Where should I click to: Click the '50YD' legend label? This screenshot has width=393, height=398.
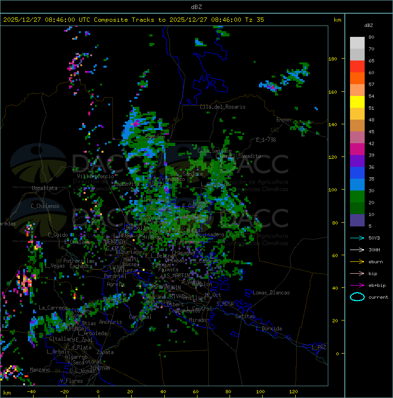374,238
